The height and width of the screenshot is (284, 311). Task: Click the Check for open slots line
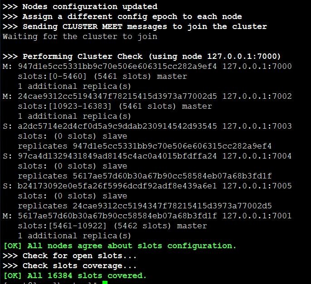[x=70, y=255]
